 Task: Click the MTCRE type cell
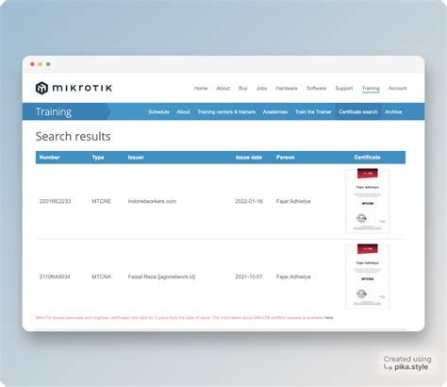coord(101,201)
